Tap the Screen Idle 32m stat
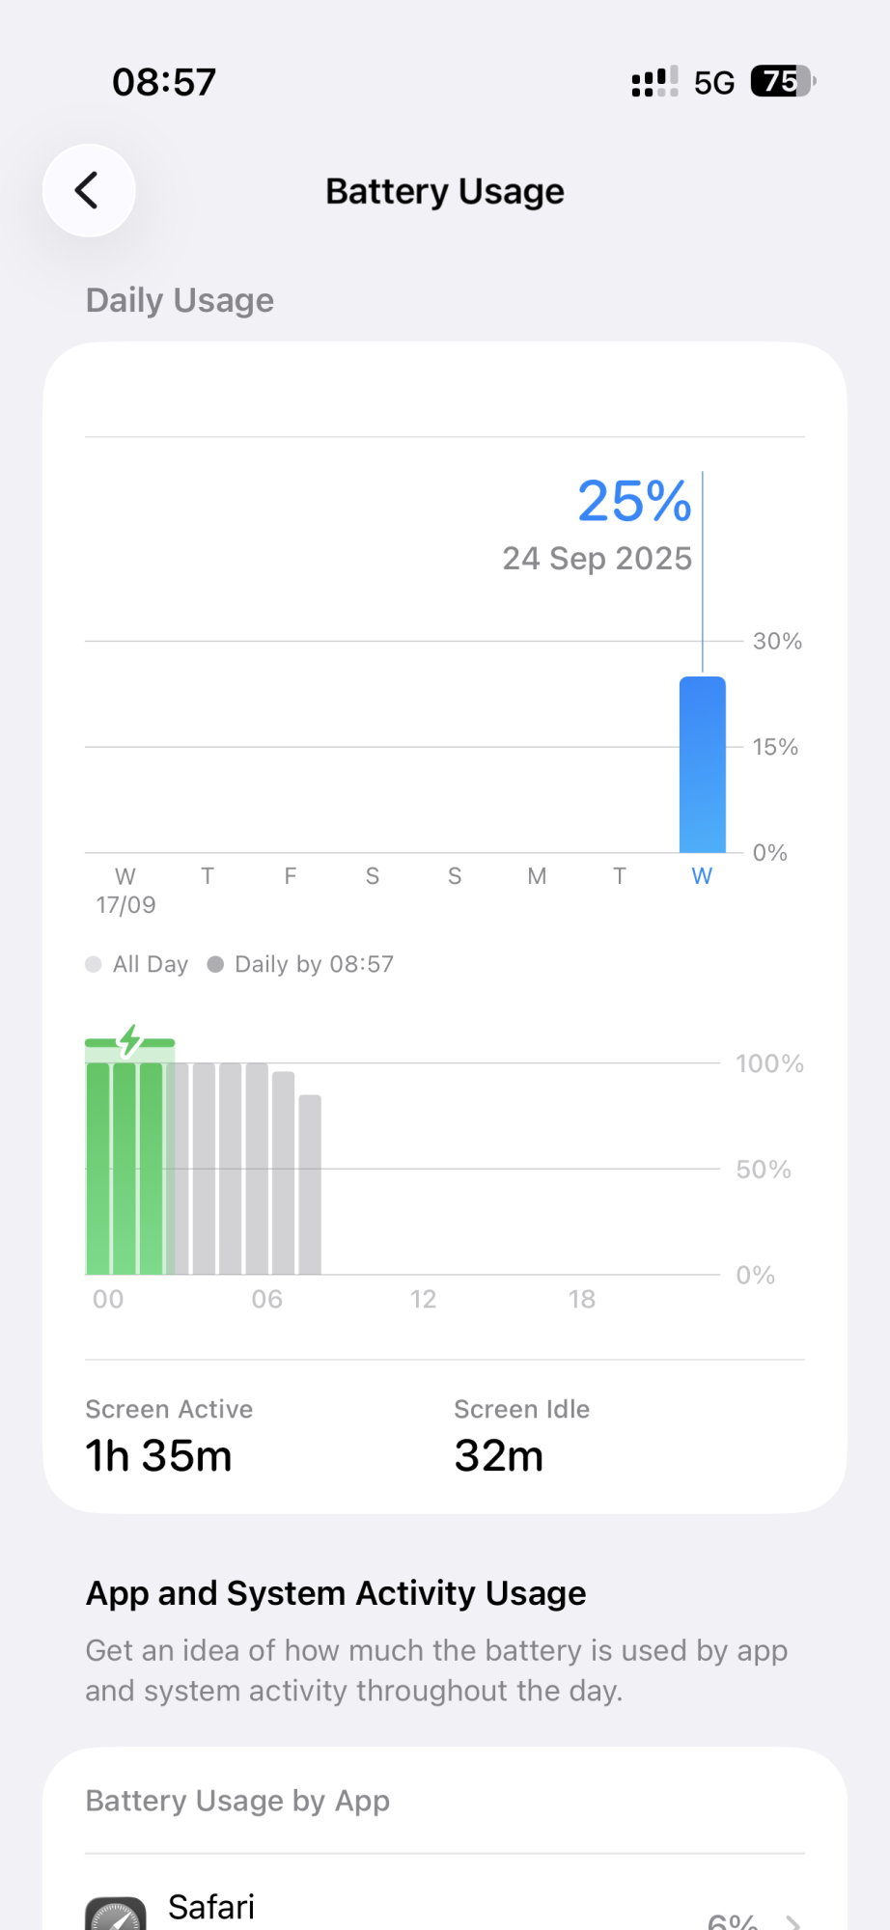Image resolution: width=890 pixels, height=1930 pixels. 521,1438
